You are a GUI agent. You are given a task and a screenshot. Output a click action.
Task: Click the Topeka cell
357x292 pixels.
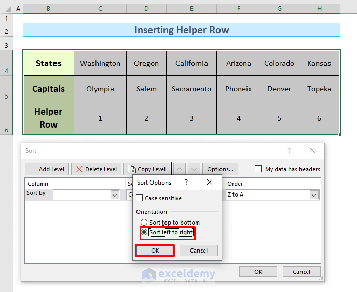coord(319,89)
